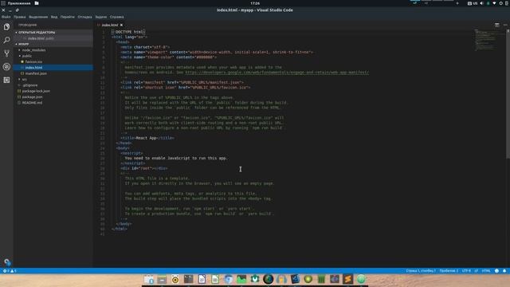Click the network icon in system tray

tap(494, 3)
